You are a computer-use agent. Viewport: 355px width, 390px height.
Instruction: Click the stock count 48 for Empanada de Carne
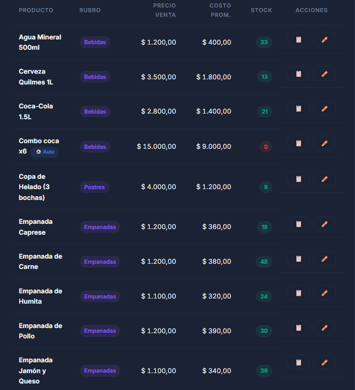coord(264,262)
